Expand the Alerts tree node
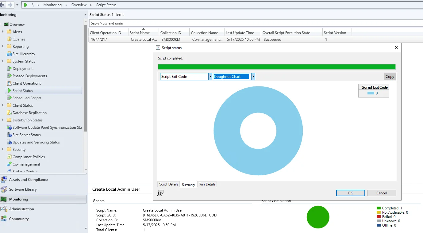423x233 pixels. point(3,32)
